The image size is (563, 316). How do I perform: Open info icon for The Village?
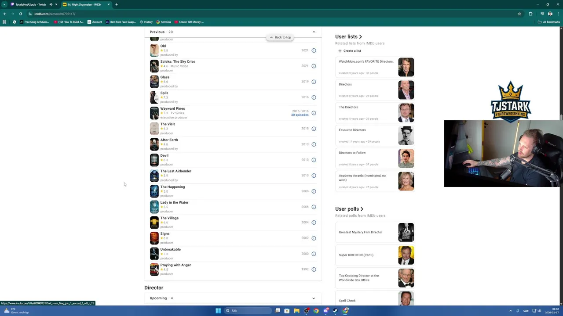click(x=314, y=223)
